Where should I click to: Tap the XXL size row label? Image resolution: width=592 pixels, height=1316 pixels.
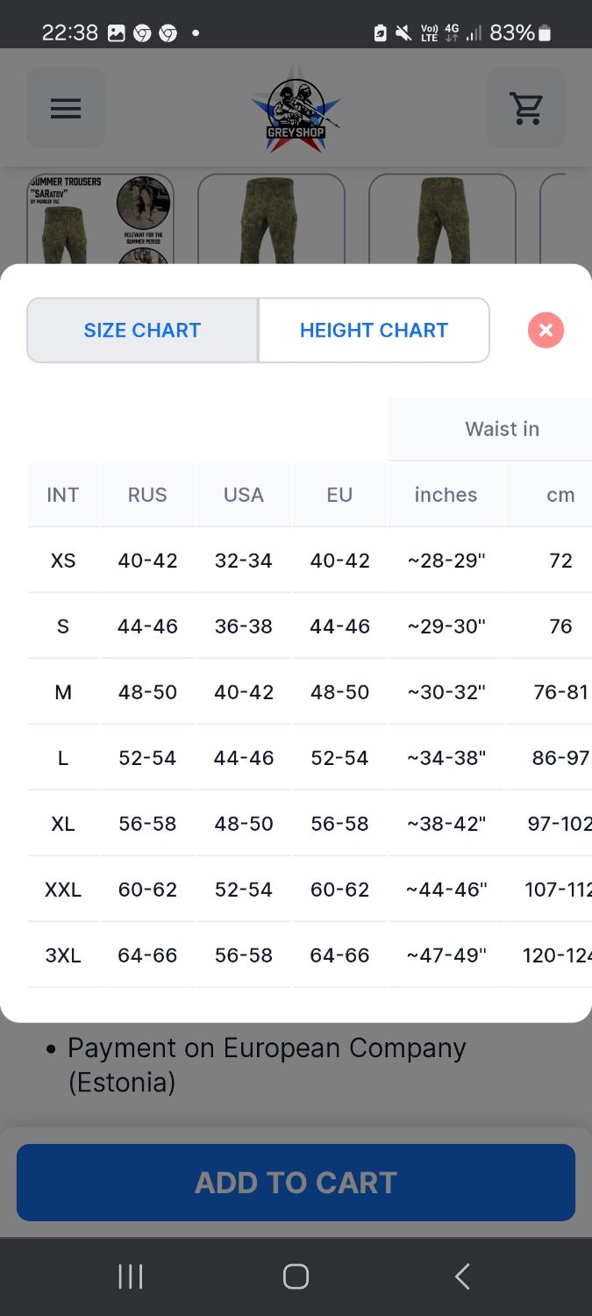(63, 890)
